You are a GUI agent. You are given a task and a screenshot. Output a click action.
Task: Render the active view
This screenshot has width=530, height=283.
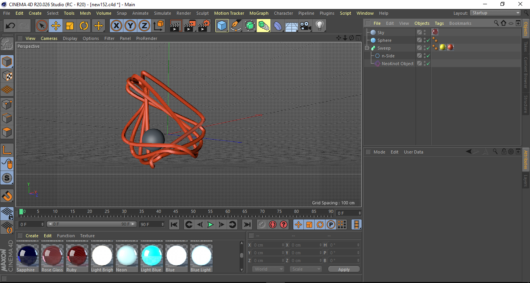point(176,26)
